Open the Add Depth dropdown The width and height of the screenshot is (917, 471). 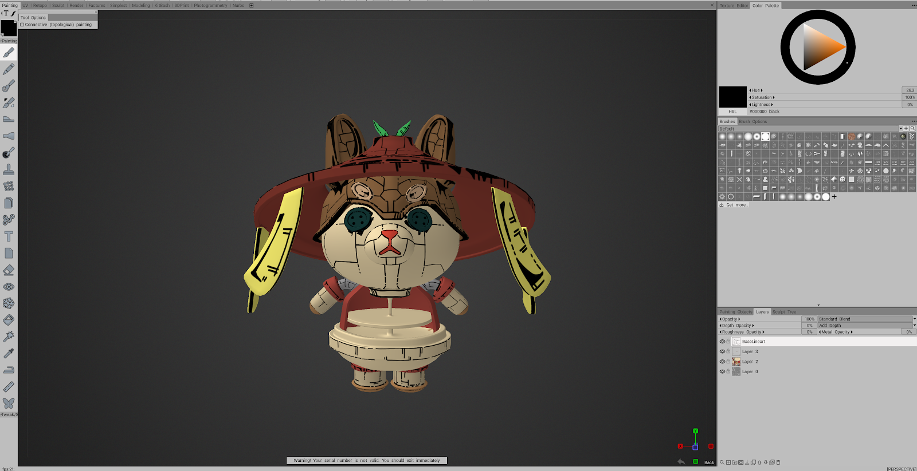click(x=867, y=325)
